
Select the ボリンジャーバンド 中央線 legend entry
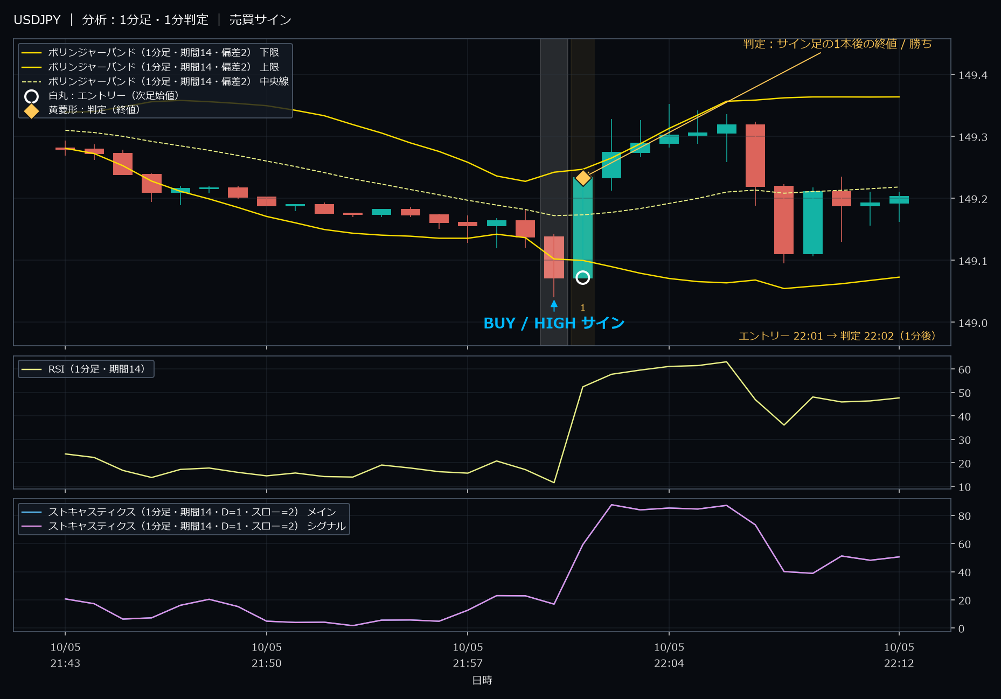[x=156, y=81]
